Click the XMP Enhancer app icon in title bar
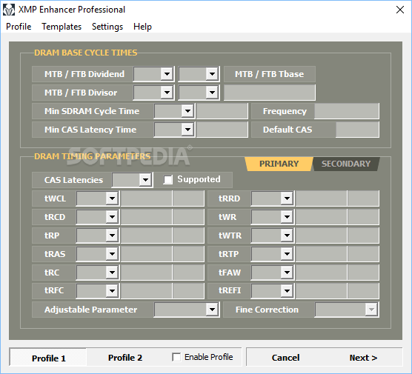 9,10
